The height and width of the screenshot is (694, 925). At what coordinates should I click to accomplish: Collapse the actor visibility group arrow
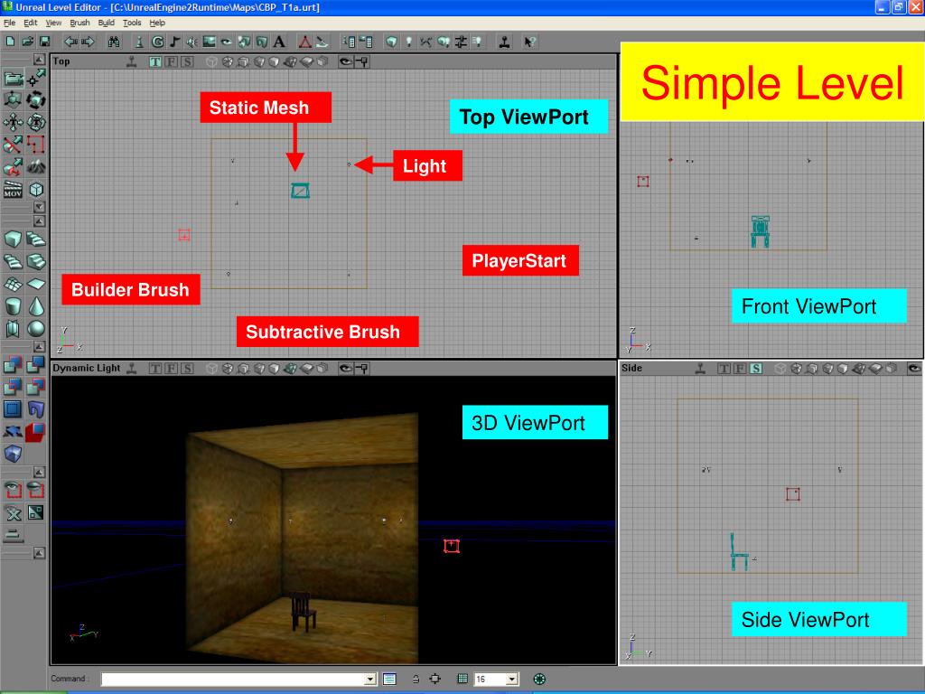(39, 472)
